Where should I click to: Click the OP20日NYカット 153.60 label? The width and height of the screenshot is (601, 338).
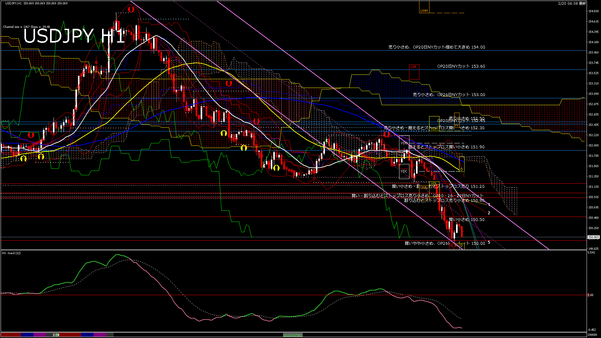pos(461,66)
